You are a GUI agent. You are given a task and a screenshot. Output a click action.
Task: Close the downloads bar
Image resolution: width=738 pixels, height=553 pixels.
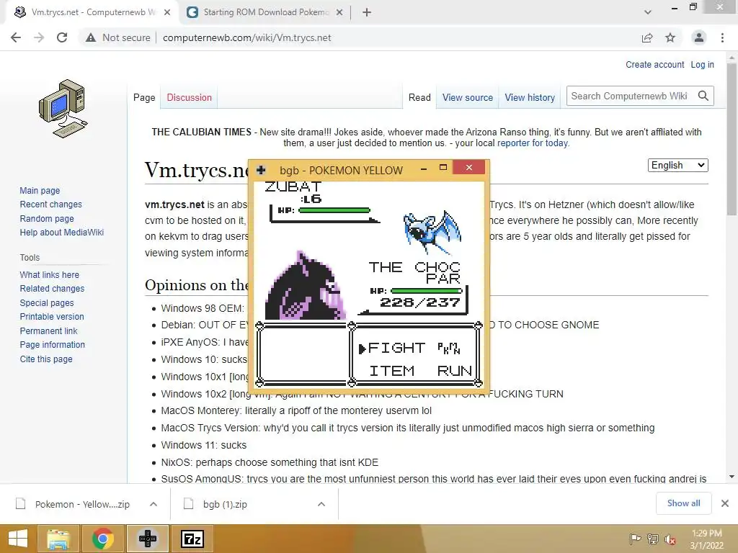[x=725, y=503]
